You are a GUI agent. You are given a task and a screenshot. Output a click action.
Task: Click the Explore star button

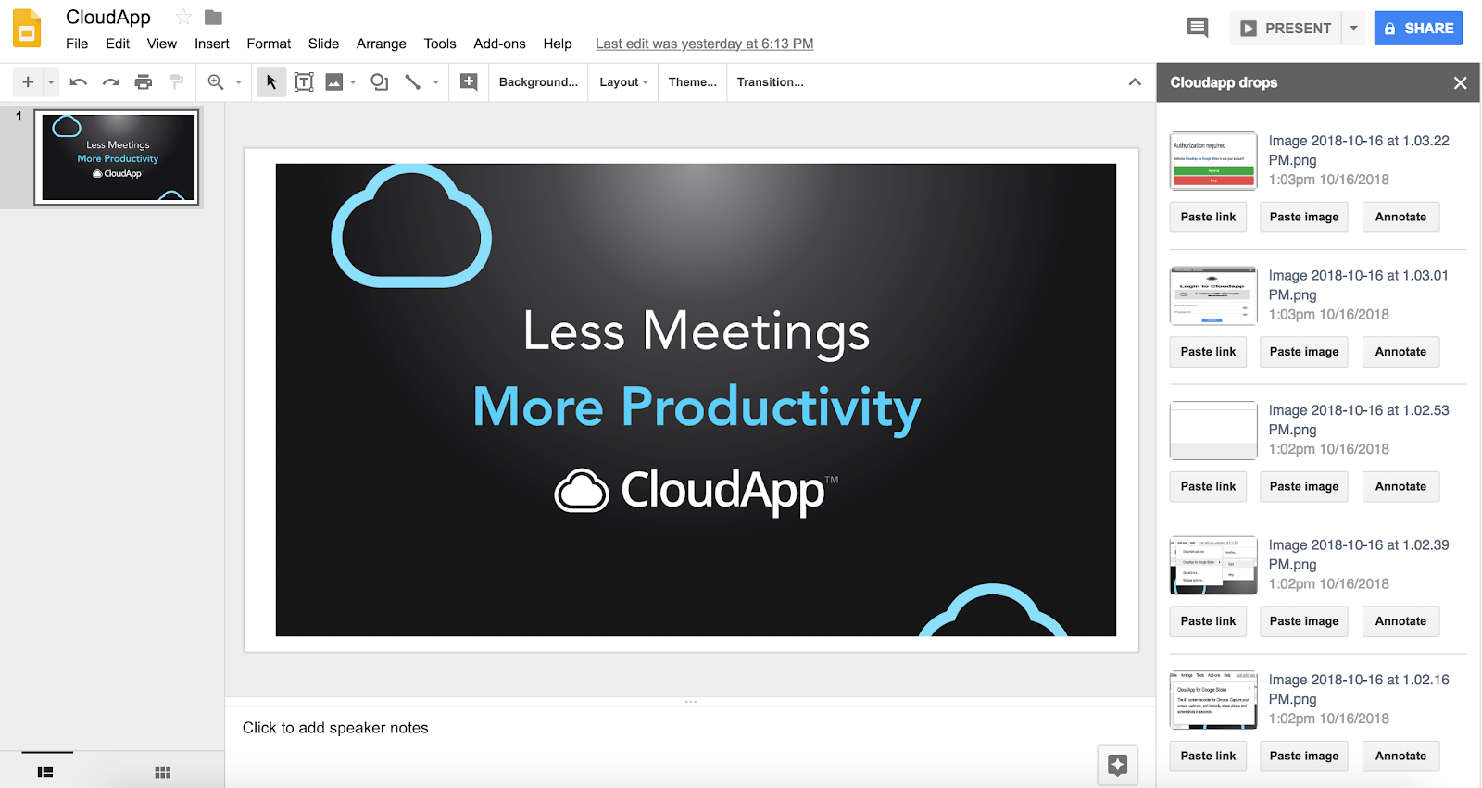[1118, 765]
